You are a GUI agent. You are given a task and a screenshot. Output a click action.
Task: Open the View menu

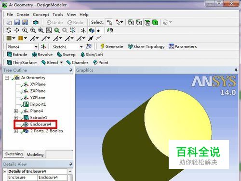(71, 14)
